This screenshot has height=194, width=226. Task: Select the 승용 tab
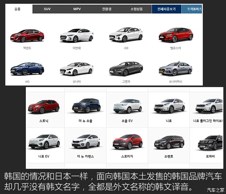tap(17, 9)
